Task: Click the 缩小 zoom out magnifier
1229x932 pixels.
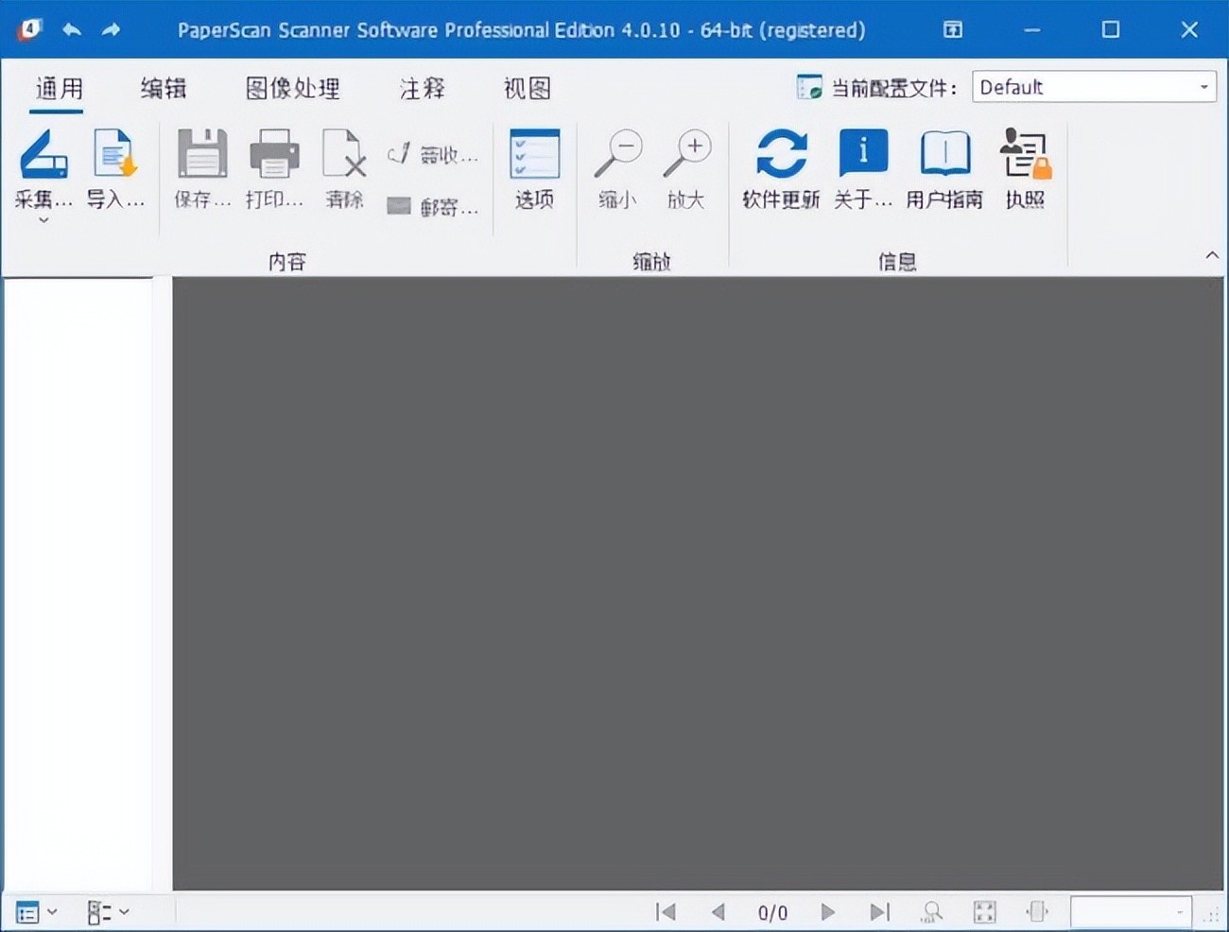Action: (618, 155)
